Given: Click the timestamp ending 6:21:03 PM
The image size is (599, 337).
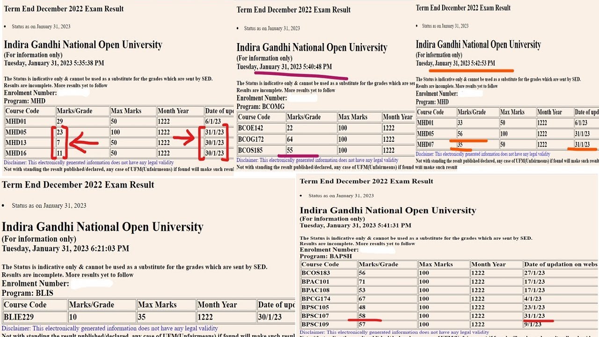Looking at the screenshot, I should tap(66, 249).
